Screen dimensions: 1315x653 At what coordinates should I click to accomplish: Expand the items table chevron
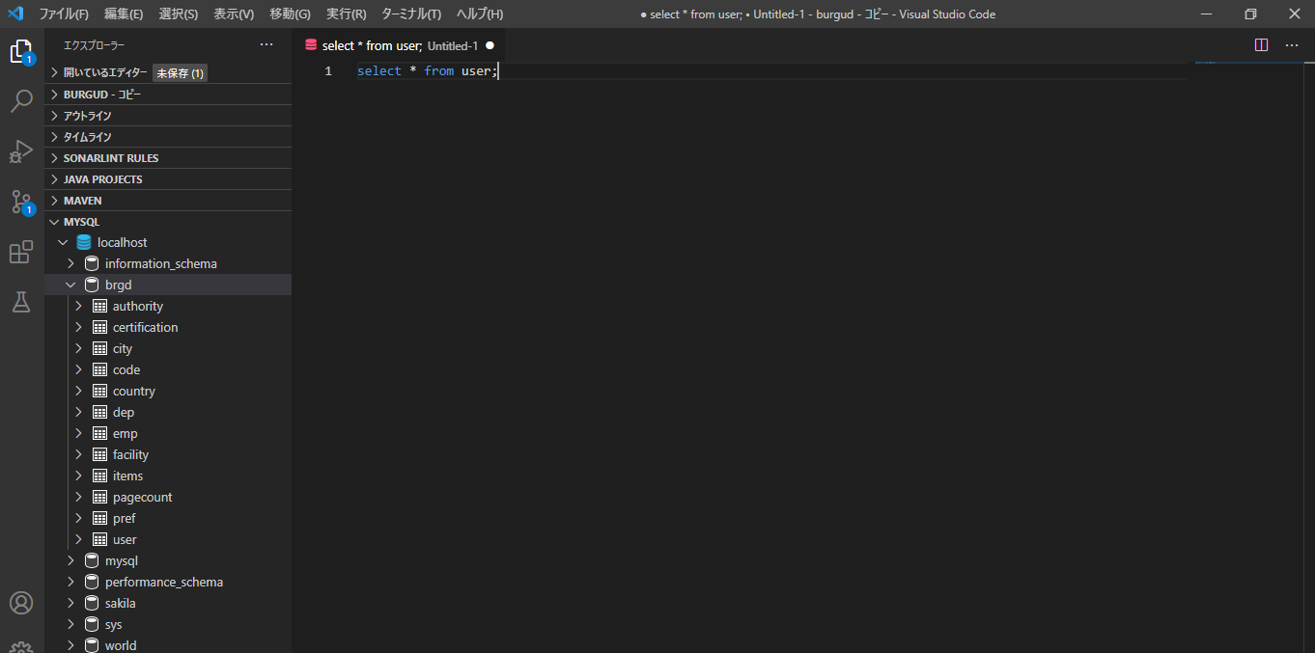[78, 476]
